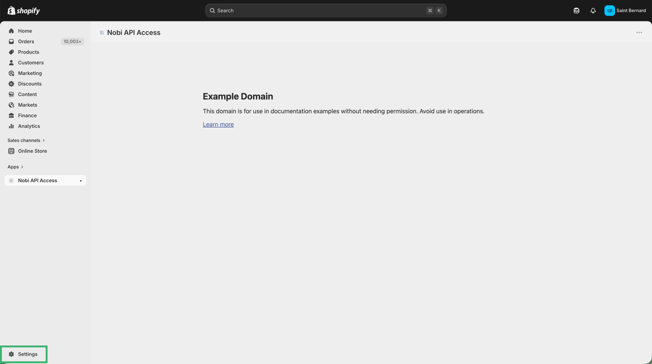
Task: Open the three-dot page actions menu
Action: point(639,32)
